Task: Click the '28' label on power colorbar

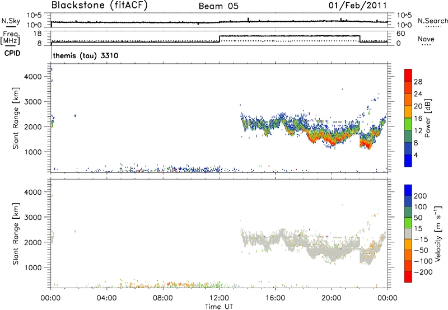Action: pos(418,82)
